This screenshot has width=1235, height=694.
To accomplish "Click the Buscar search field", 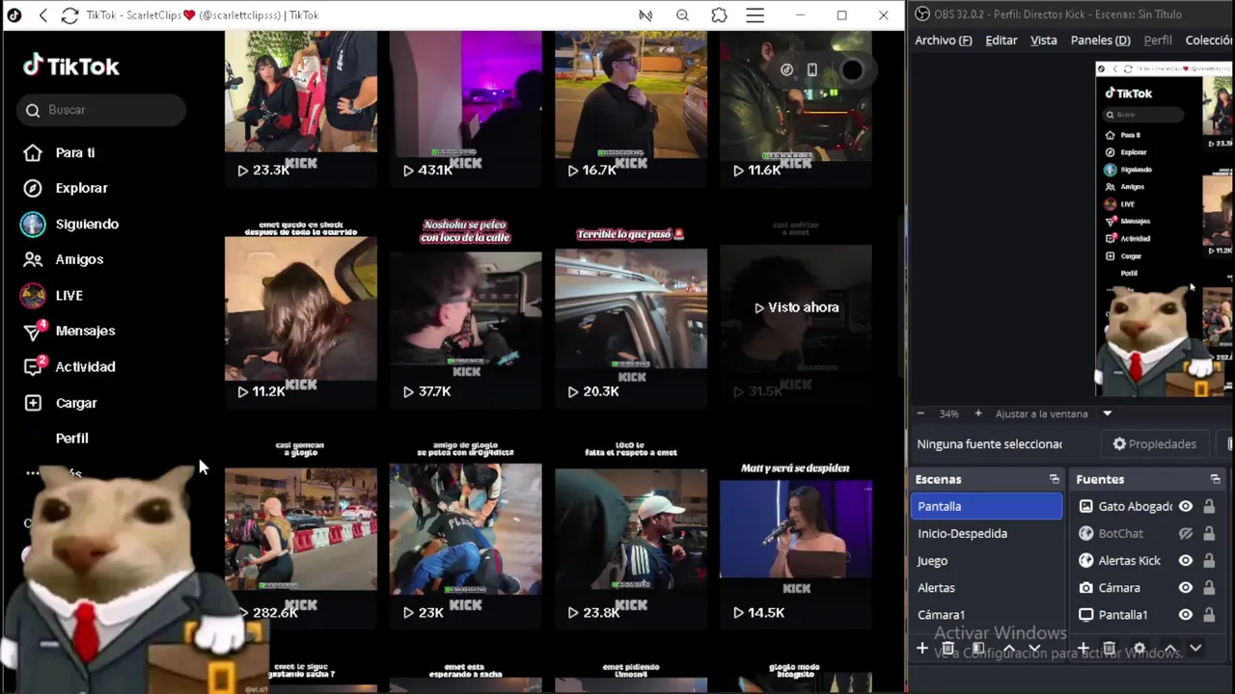I will click(x=100, y=110).
